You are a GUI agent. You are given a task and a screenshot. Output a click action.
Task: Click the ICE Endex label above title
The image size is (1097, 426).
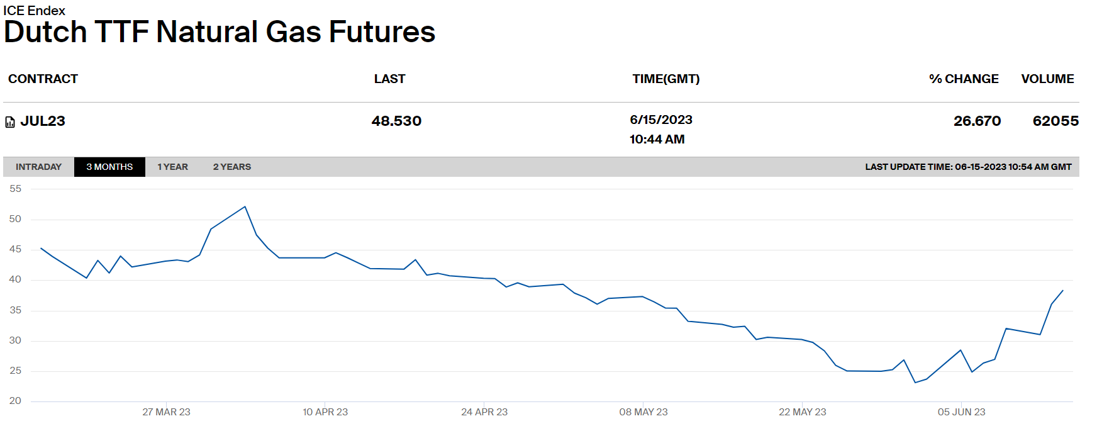[34, 11]
